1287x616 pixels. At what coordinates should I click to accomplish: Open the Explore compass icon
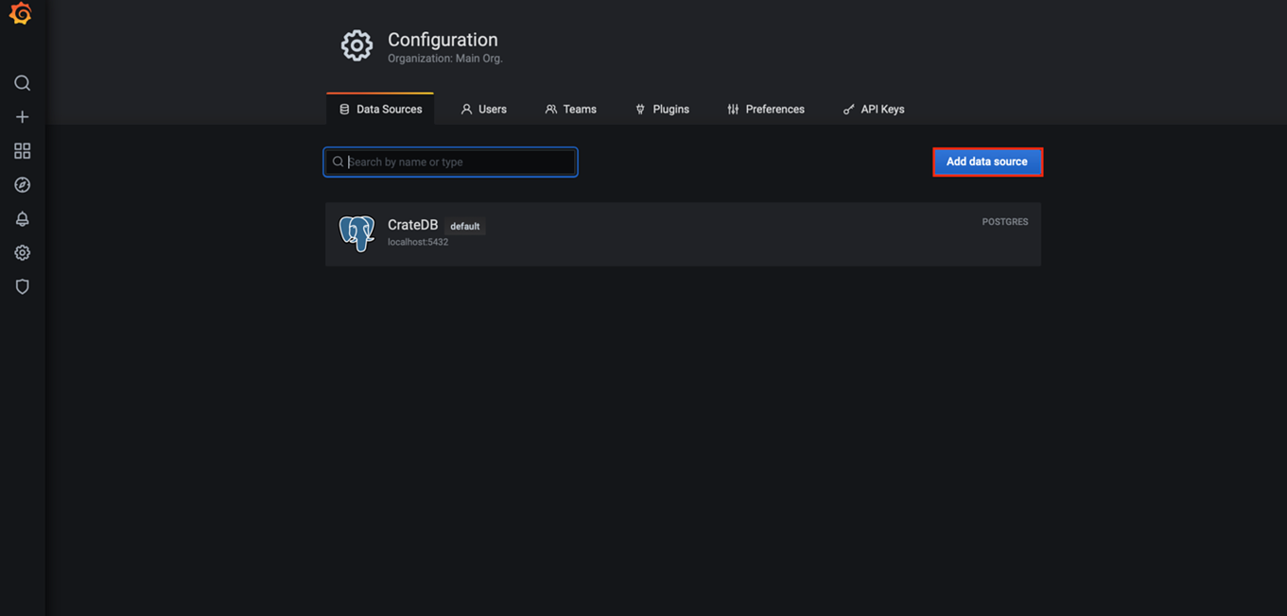coord(22,185)
